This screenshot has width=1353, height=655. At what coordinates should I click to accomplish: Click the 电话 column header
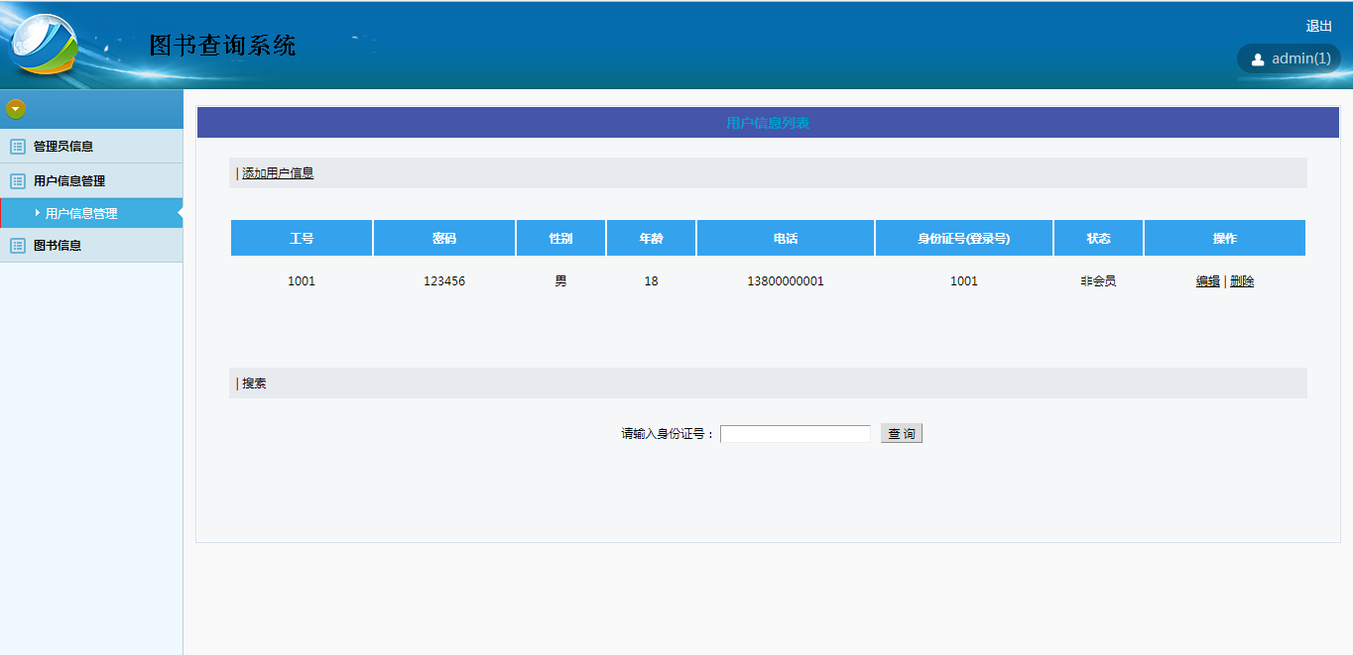click(x=786, y=239)
